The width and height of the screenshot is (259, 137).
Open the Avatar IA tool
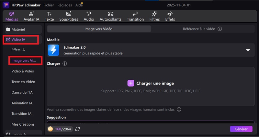click(31, 17)
